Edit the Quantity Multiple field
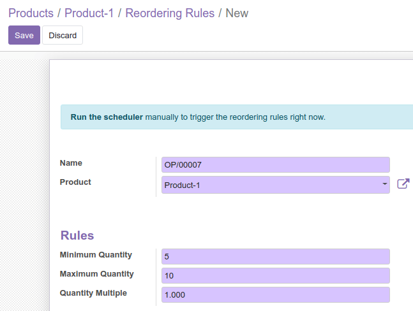The image size is (413, 311). point(276,294)
